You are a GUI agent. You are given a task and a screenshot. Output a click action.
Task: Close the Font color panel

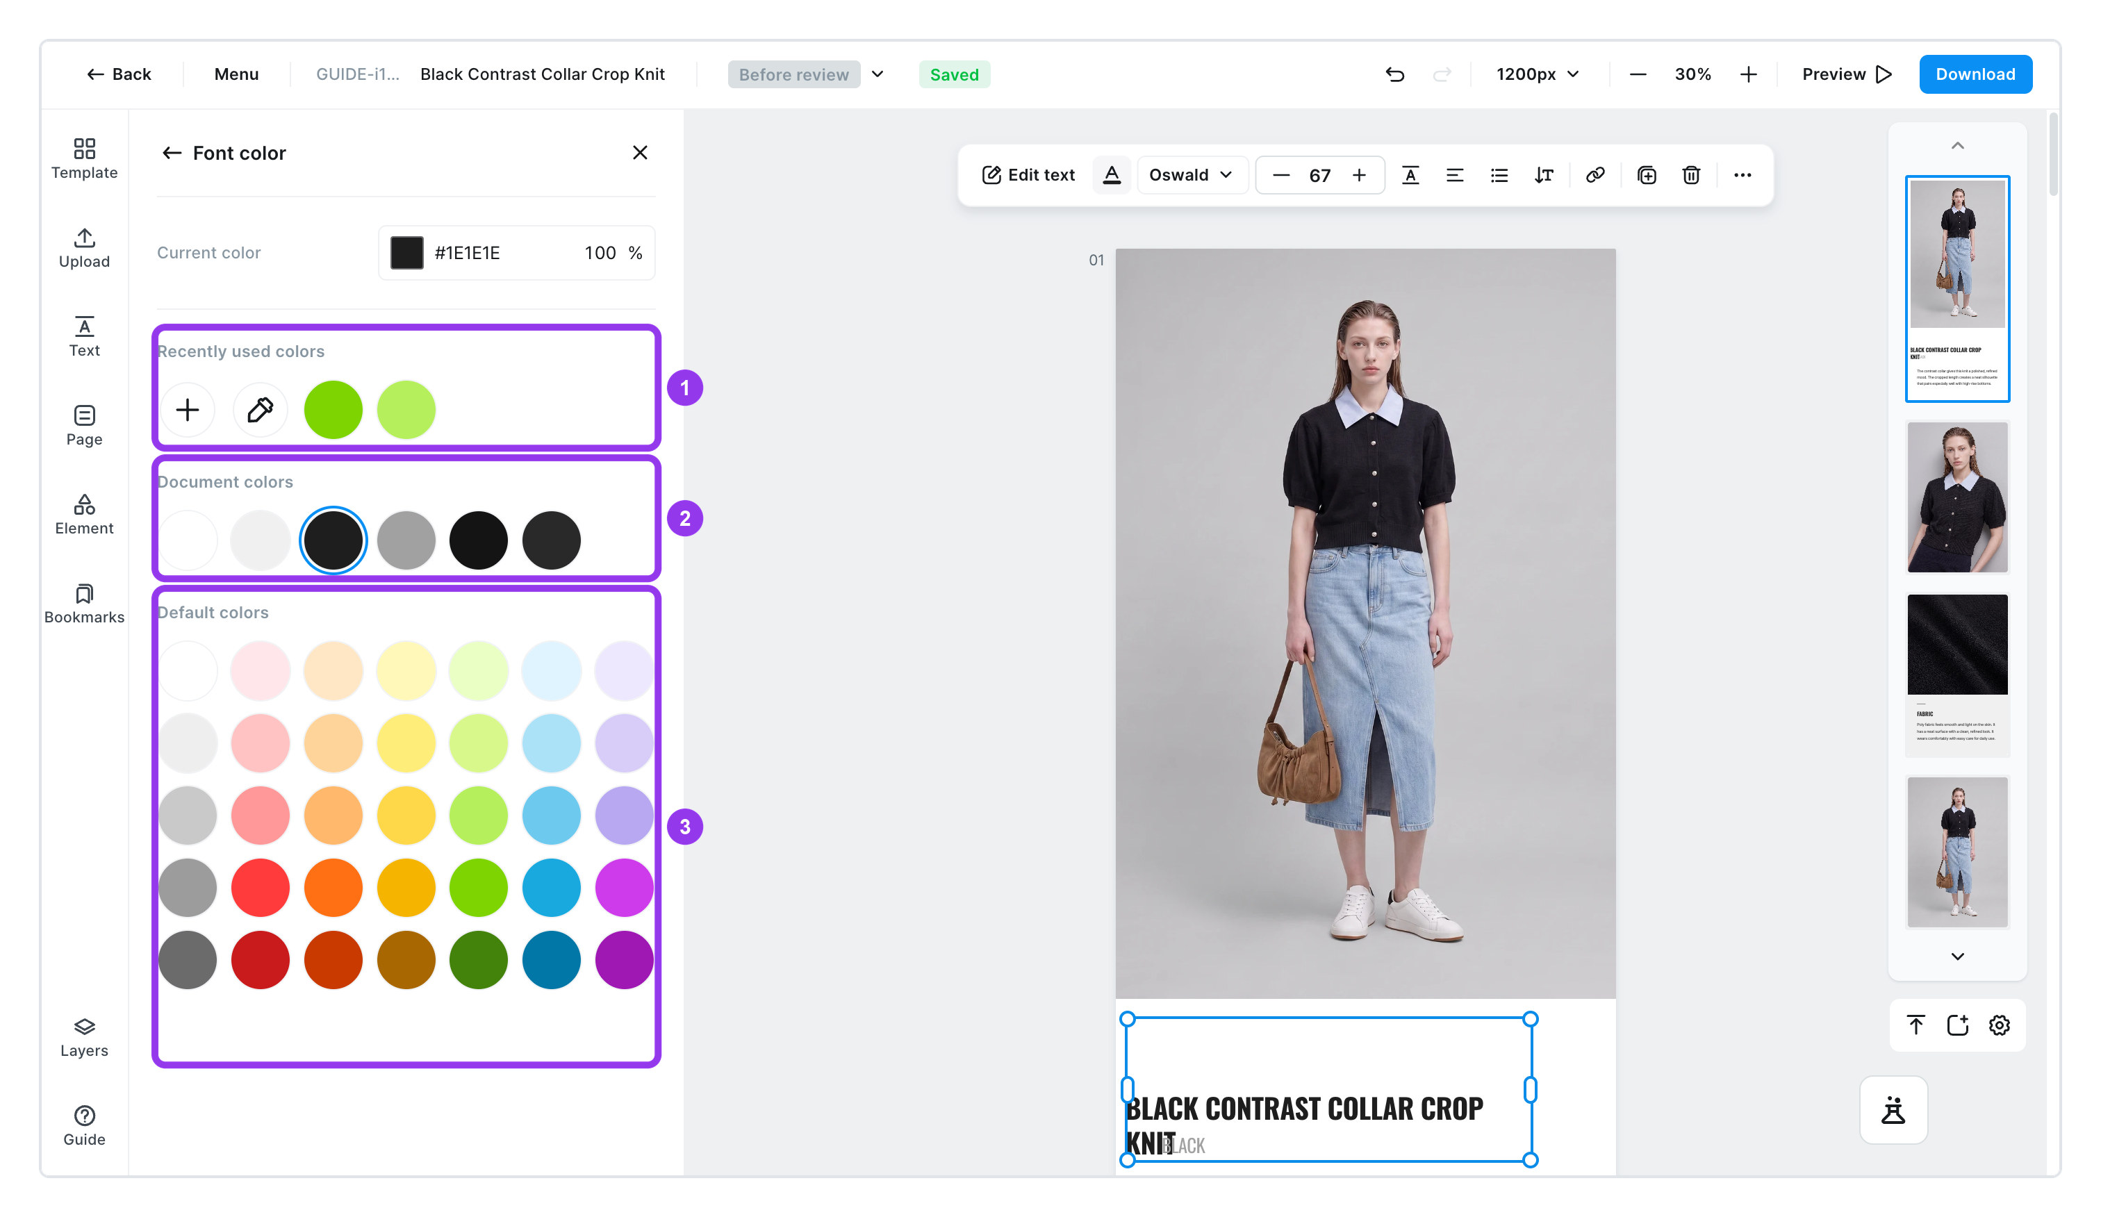pos(639,153)
